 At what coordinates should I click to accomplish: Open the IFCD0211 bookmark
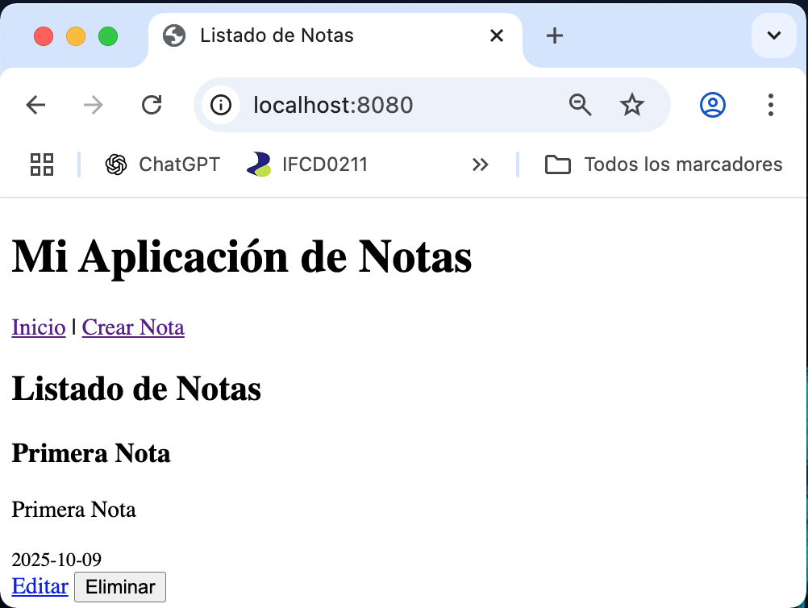point(309,164)
